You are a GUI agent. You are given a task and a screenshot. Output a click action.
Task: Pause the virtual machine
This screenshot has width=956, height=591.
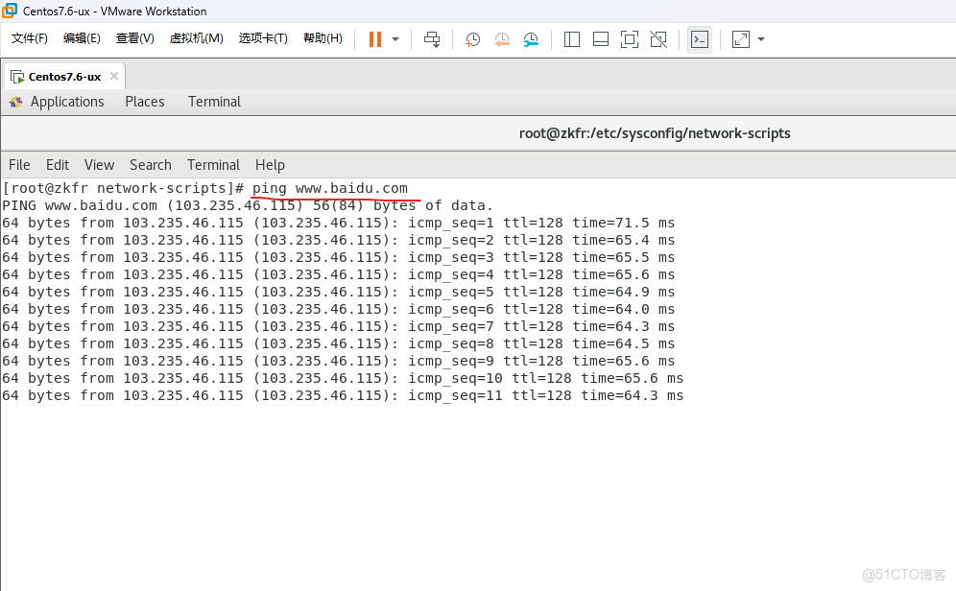point(375,39)
